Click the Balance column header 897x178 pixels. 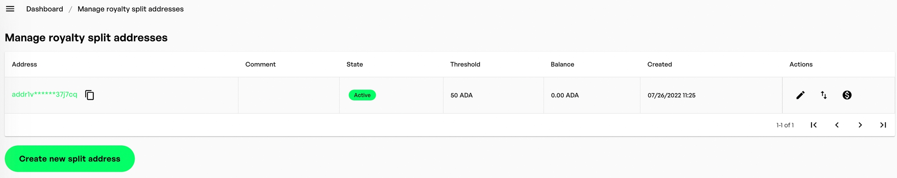pyautogui.click(x=562, y=64)
